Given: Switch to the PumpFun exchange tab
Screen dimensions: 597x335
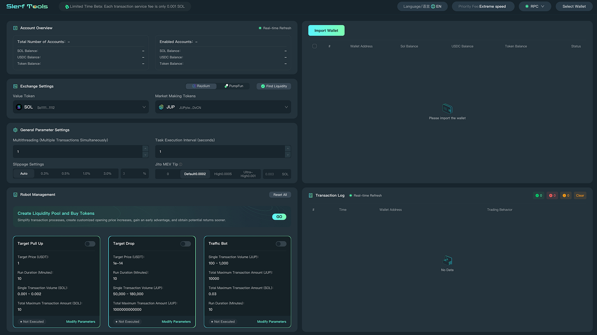Looking at the screenshot, I should click(x=234, y=86).
